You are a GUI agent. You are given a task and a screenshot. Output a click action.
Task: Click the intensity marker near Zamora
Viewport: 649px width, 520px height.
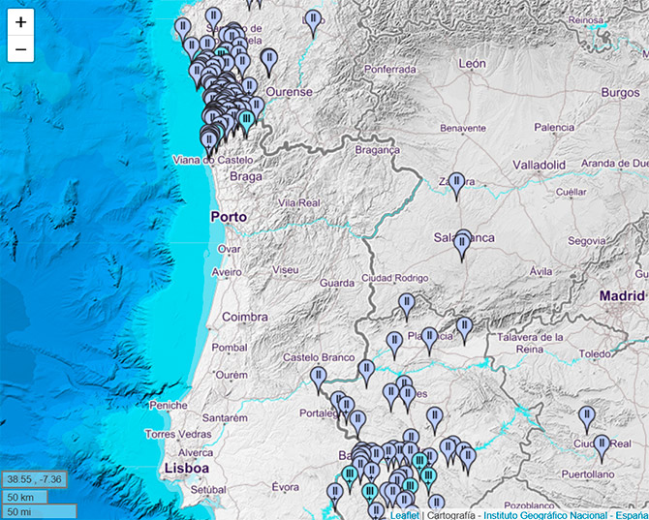(x=457, y=182)
